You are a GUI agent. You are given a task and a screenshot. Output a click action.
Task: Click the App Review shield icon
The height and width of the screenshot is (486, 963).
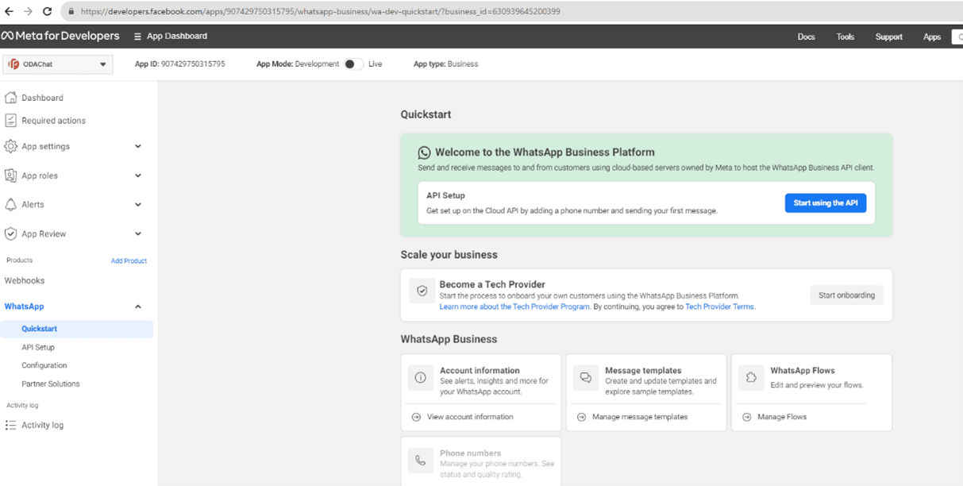[x=10, y=234]
